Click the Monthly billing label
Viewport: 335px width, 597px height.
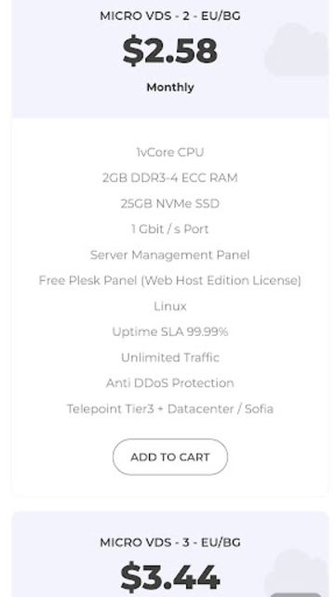tap(170, 88)
